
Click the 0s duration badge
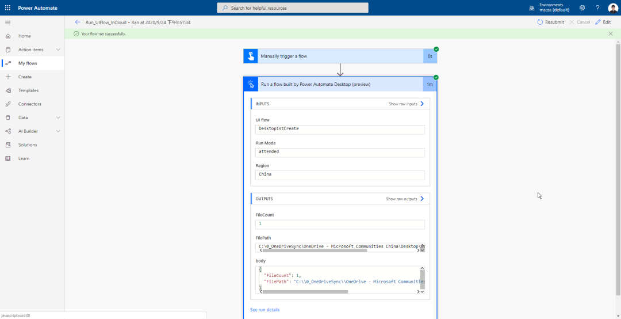coord(430,56)
